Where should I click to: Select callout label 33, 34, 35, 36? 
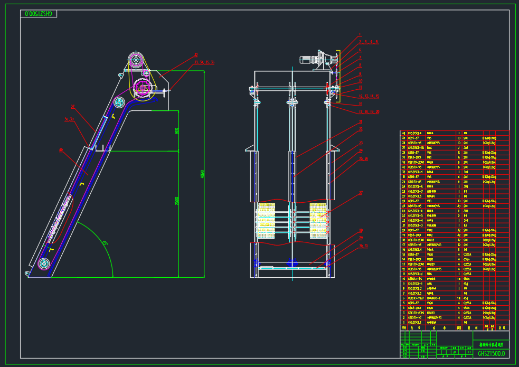[x=204, y=62]
